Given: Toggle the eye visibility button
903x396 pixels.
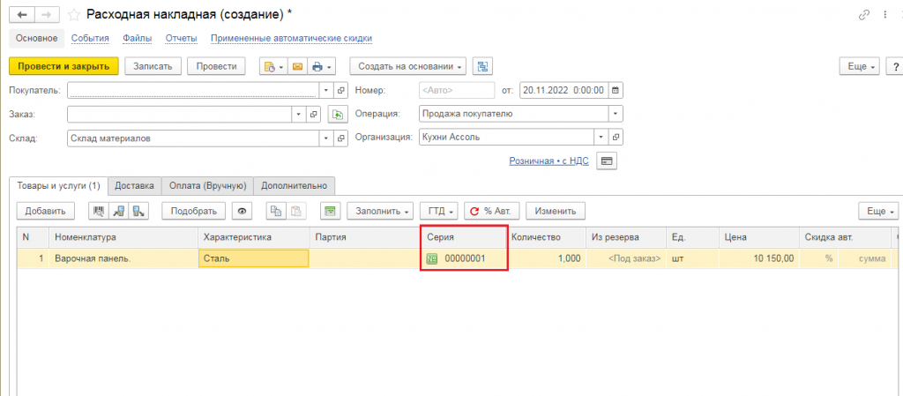Looking at the screenshot, I should click(242, 212).
